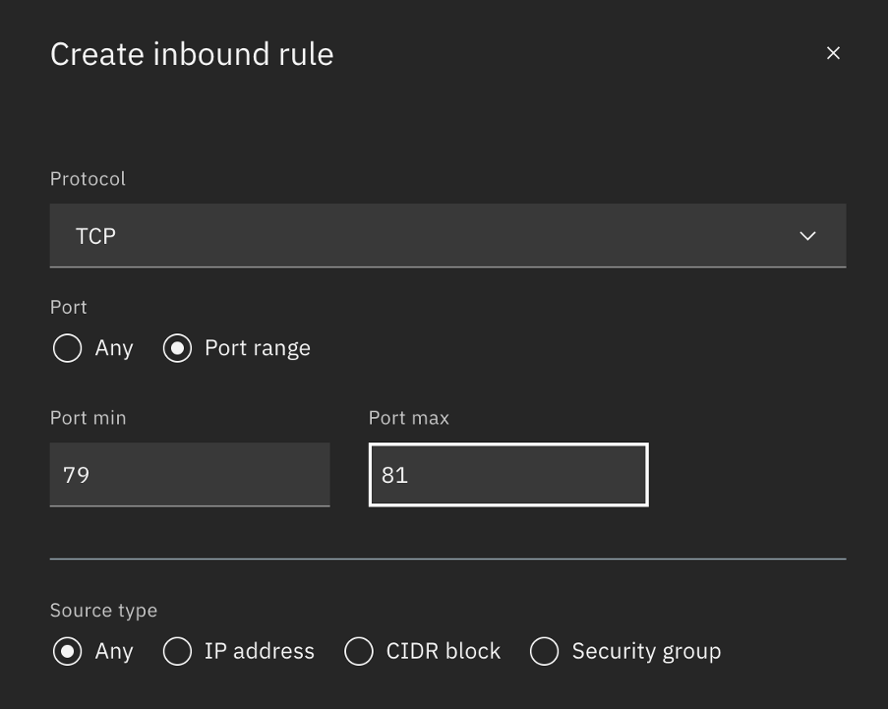Select the CIDR block source option
This screenshot has width=889, height=710.
359,651
